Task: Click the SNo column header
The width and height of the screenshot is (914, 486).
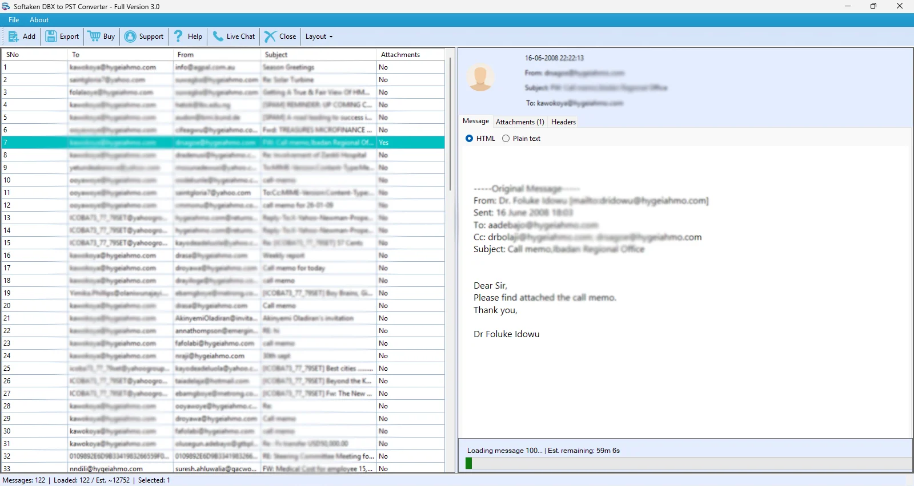Action: (35, 55)
